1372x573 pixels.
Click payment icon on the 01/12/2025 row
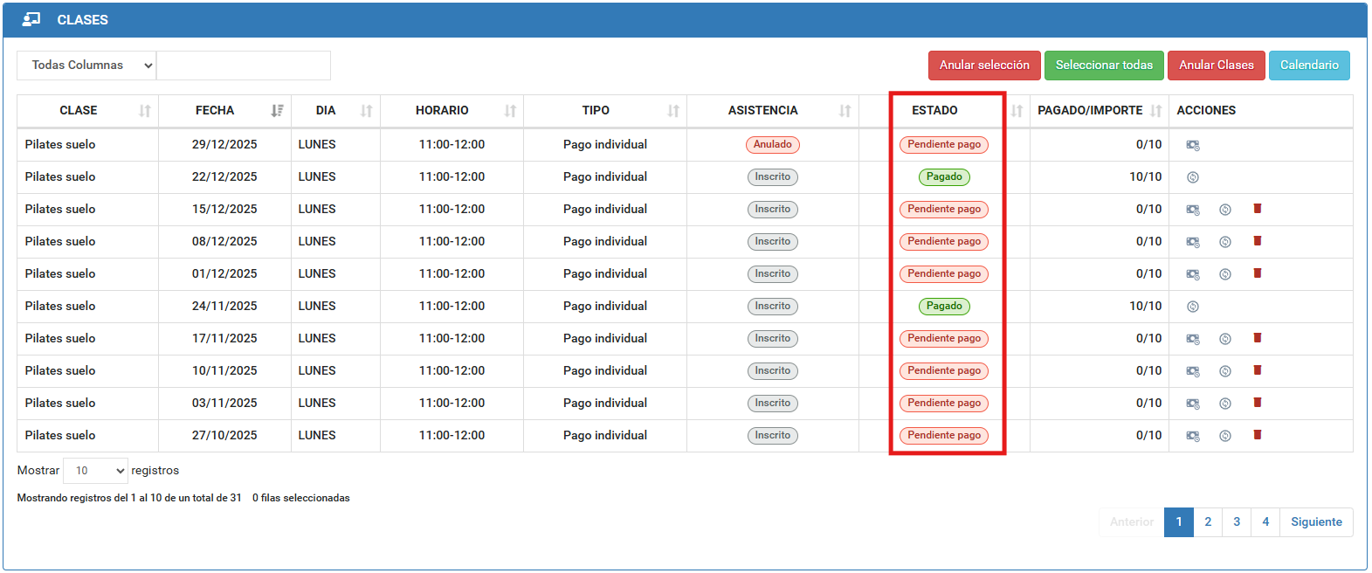pos(1192,274)
